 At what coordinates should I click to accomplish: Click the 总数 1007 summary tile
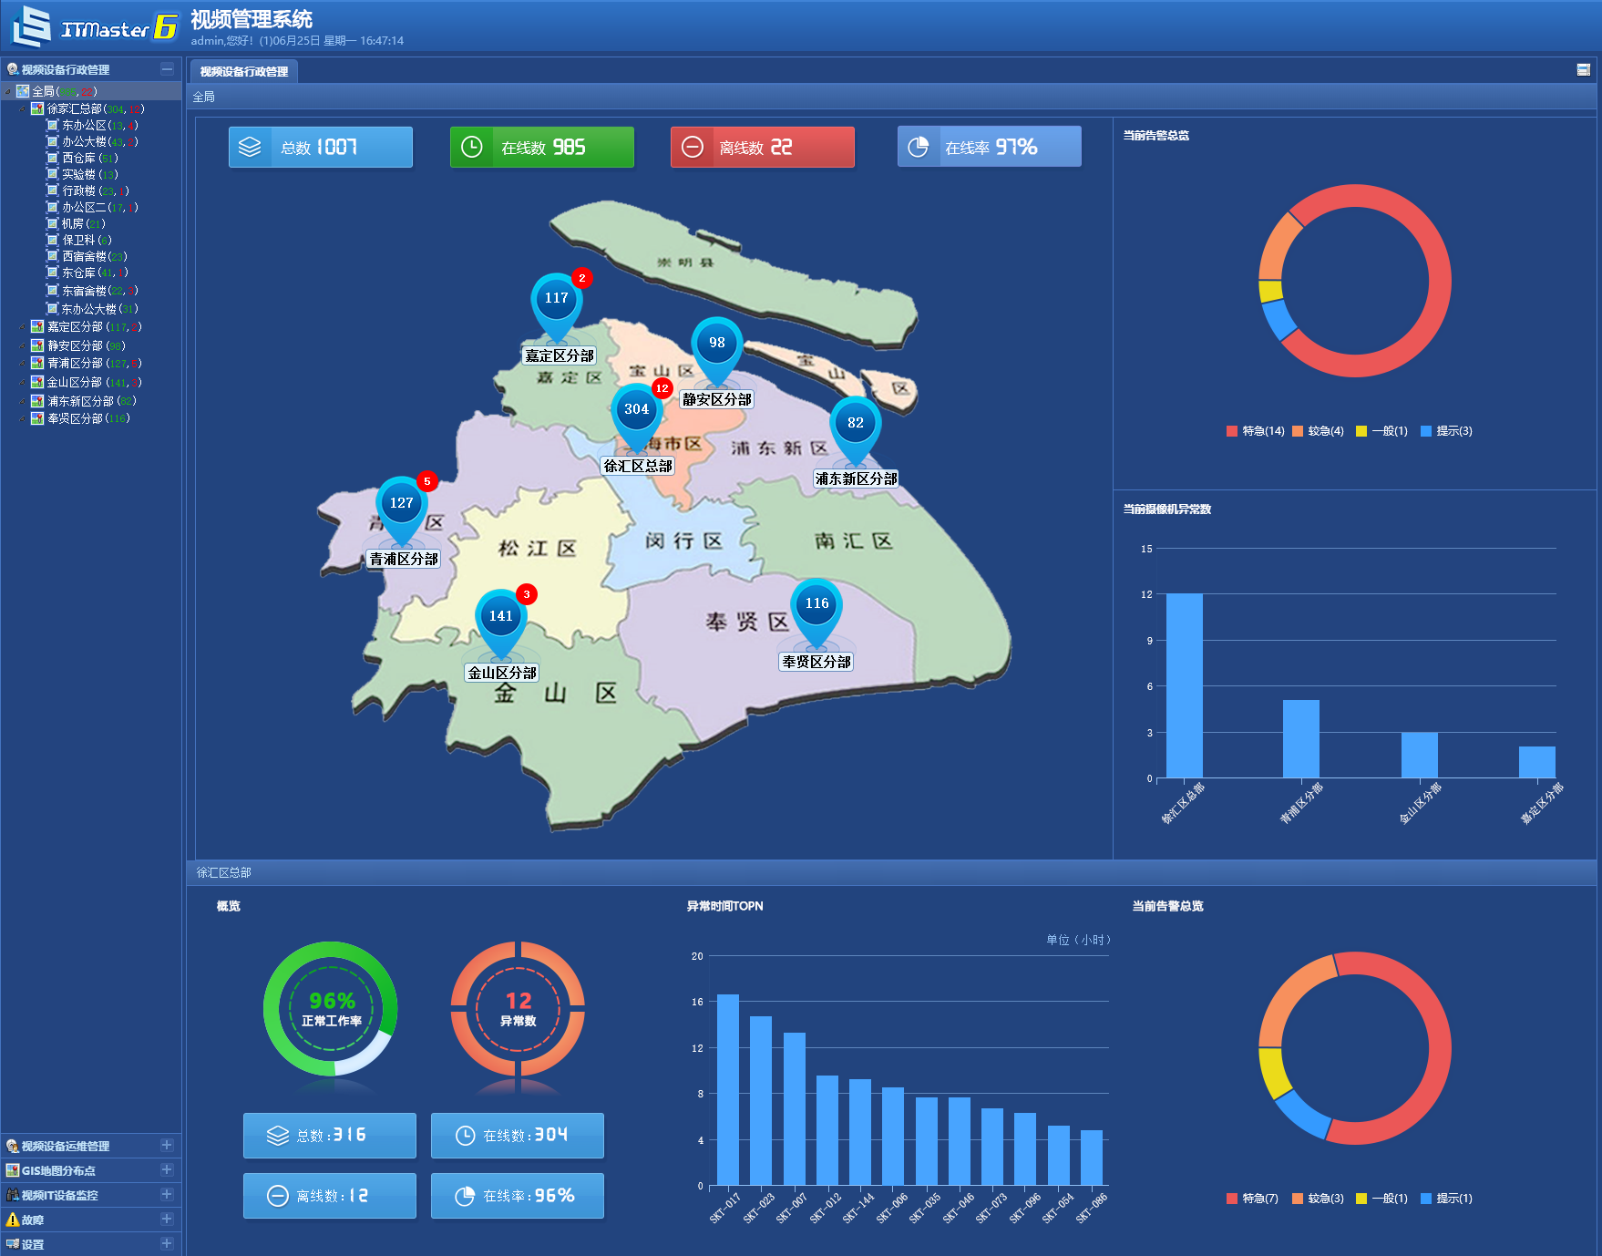(321, 147)
